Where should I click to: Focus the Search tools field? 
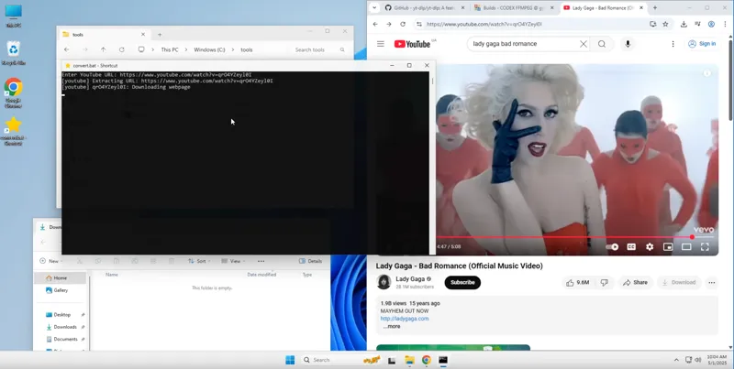(319, 49)
